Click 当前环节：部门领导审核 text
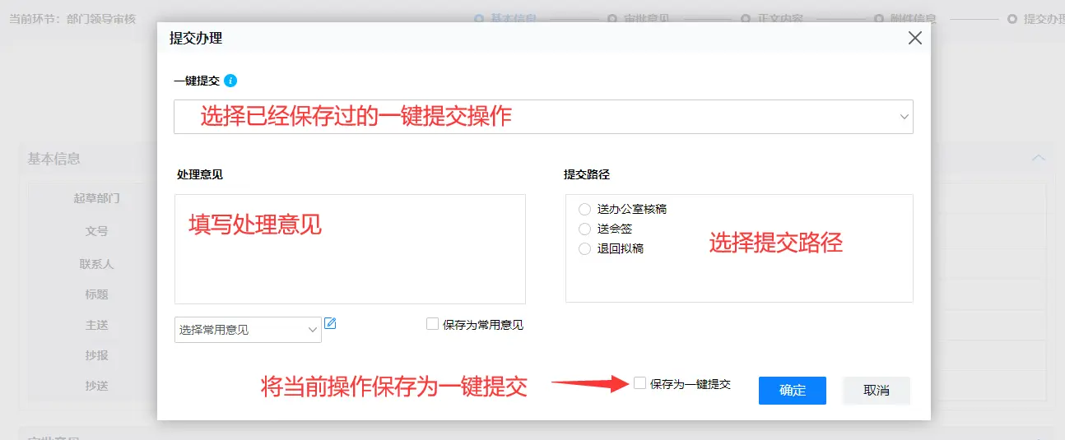This screenshot has width=1065, height=440. (72, 18)
